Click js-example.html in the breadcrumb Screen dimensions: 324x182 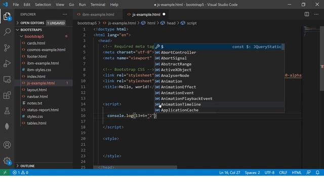pyautogui.click(x=121, y=23)
